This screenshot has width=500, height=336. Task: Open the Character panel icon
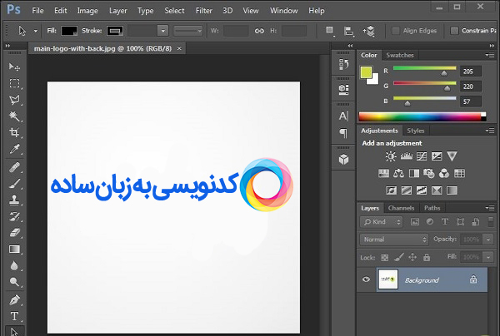(x=343, y=116)
